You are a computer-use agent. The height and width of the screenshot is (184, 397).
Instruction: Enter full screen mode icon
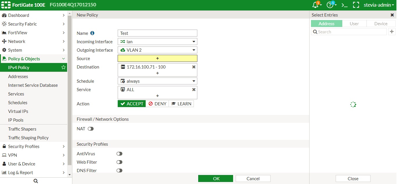[356, 5]
